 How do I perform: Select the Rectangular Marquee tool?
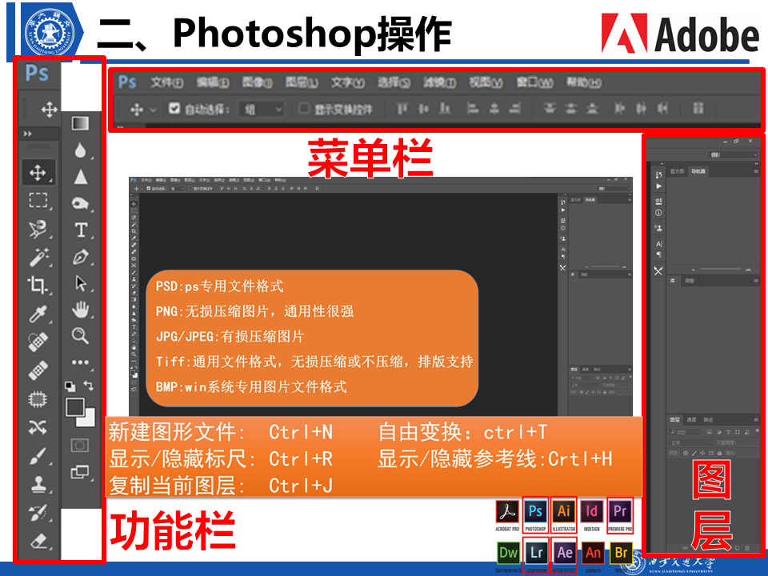point(38,200)
